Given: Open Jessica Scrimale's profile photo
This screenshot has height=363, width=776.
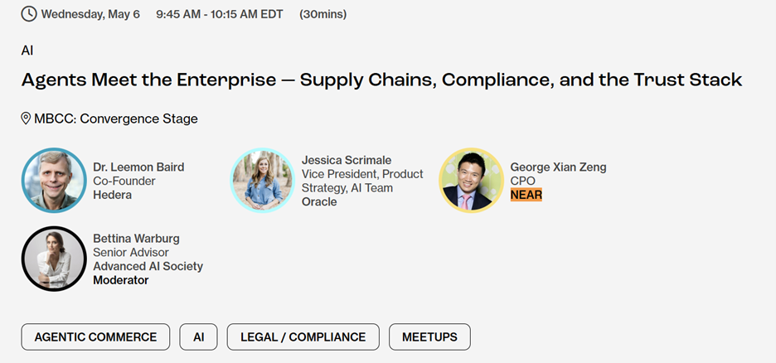Looking at the screenshot, I should [x=262, y=181].
